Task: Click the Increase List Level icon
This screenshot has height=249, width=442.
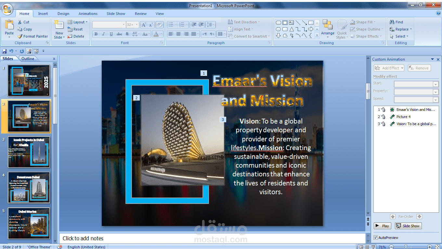Action: (201, 25)
